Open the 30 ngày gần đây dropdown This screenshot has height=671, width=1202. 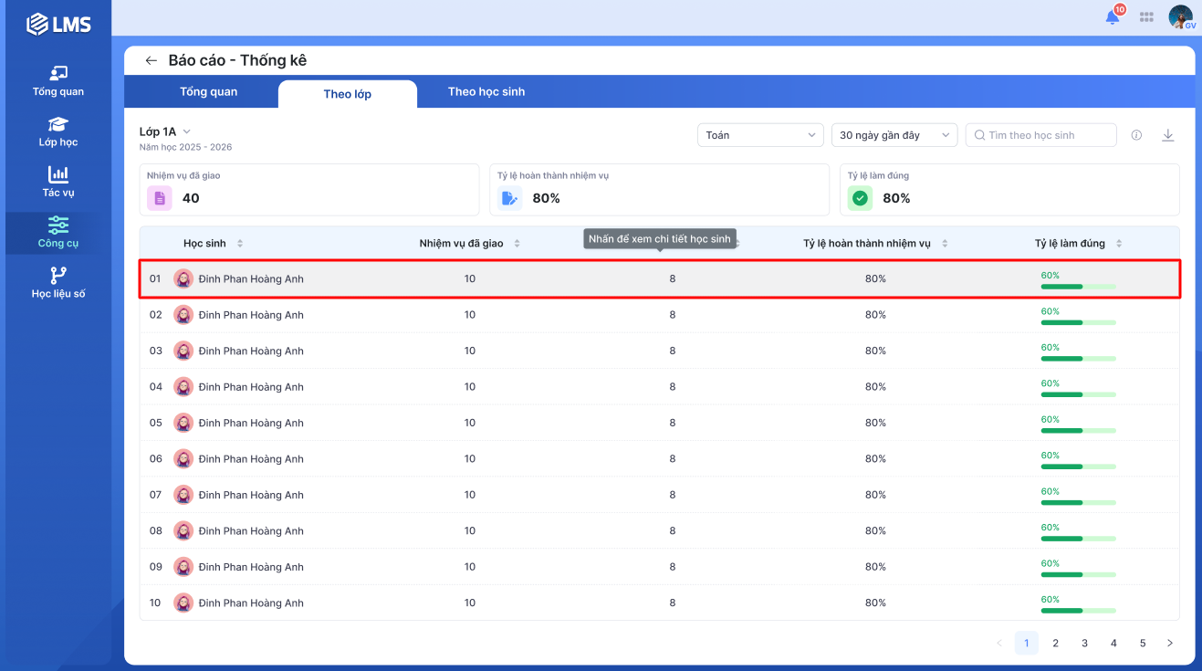pos(894,135)
